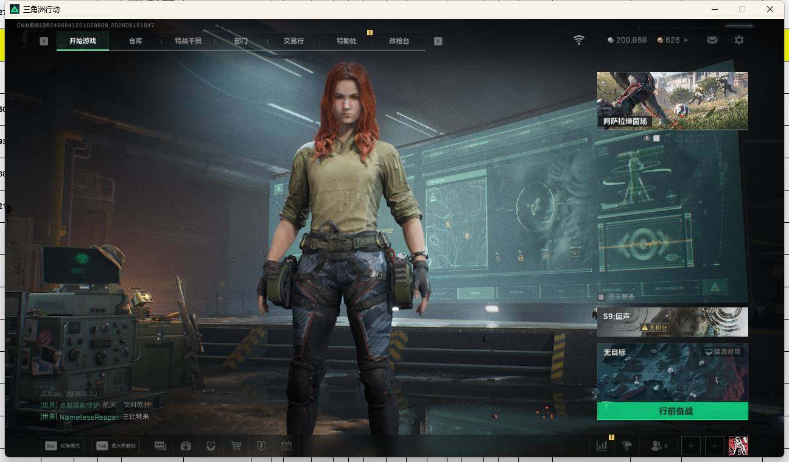
Task: Open the 改枪台 tab
Action: pos(399,41)
